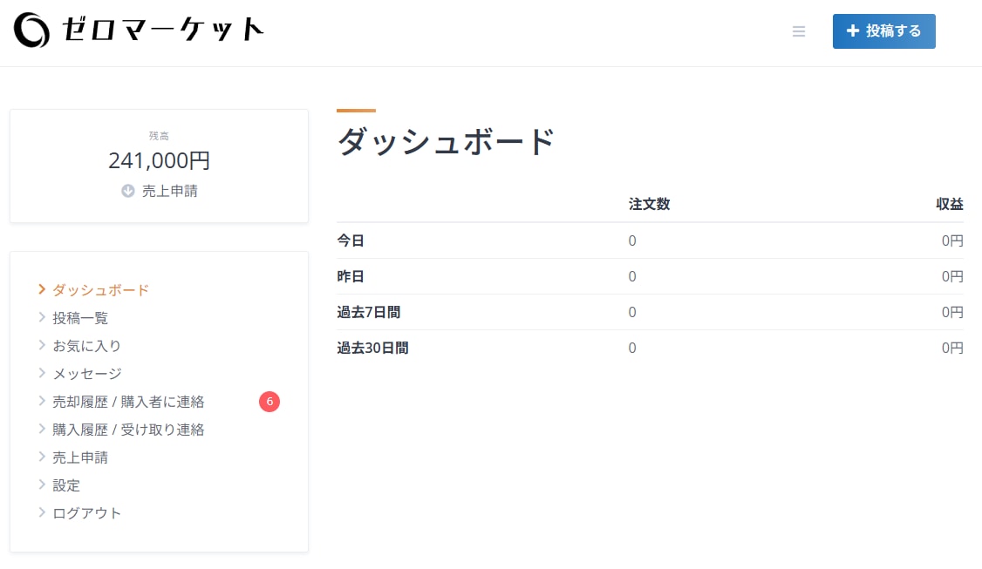
Task: Click ログアウト in the sidebar
Action: click(86, 513)
